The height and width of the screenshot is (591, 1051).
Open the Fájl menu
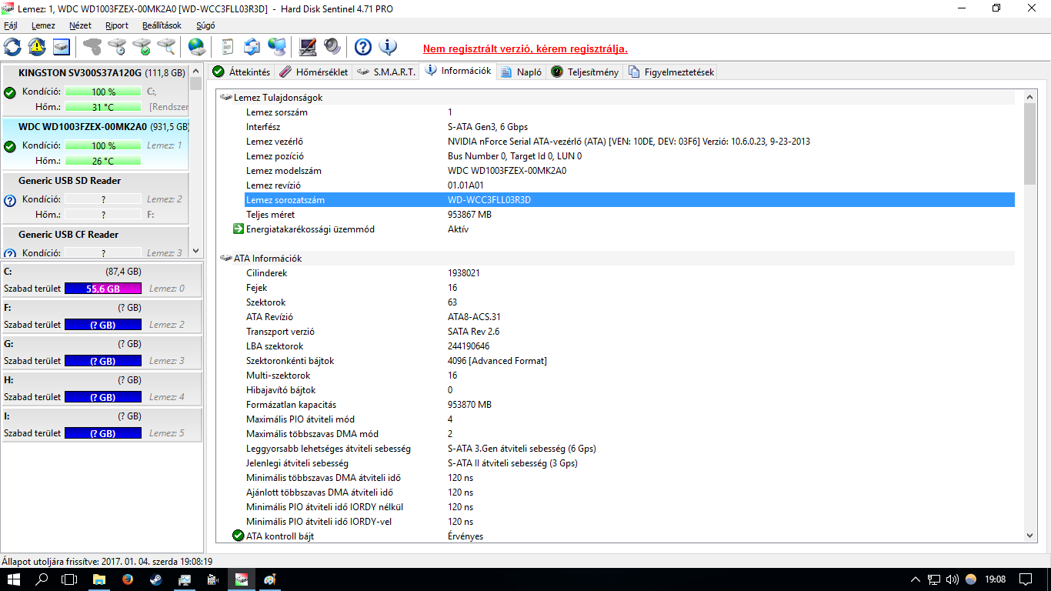click(11, 25)
